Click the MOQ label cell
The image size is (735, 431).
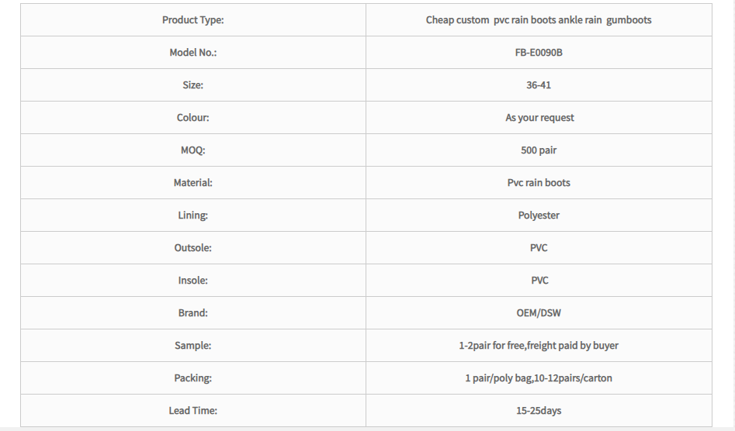pyautogui.click(x=193, y=150)
